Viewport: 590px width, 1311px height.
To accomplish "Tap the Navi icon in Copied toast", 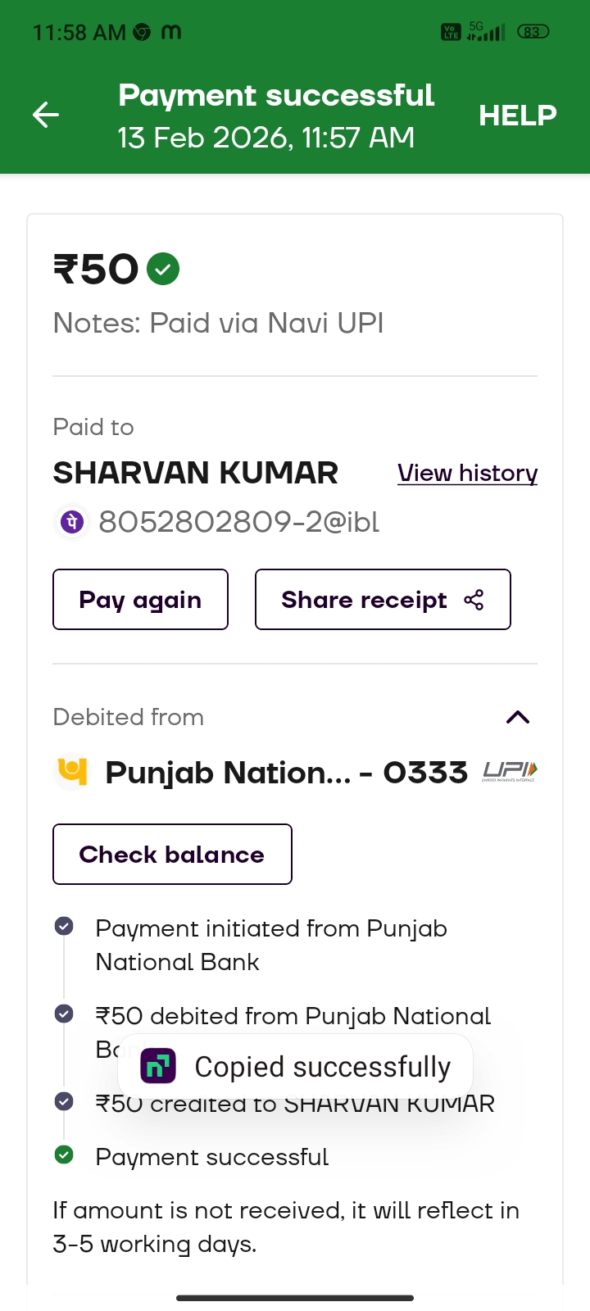I will coord(158,1066).
